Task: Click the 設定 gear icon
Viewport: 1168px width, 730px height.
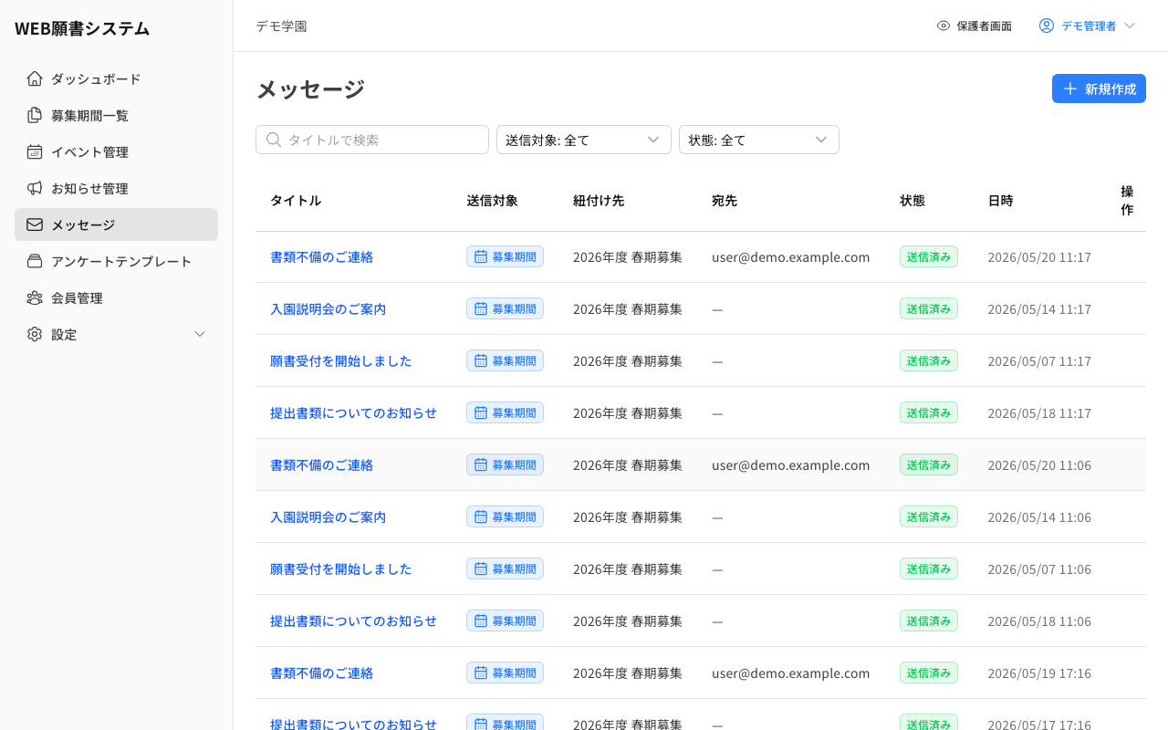Action: (x=35, y=334)
